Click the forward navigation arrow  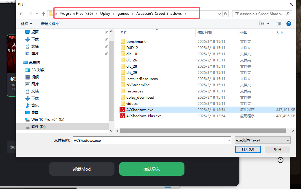(x=30, y=14)
